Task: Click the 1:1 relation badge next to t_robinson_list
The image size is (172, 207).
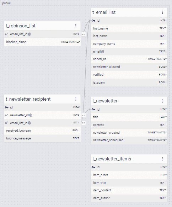Action: coord(84,34)
